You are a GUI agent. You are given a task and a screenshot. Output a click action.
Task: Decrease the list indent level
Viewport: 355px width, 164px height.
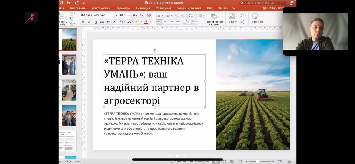pos(177,15)
